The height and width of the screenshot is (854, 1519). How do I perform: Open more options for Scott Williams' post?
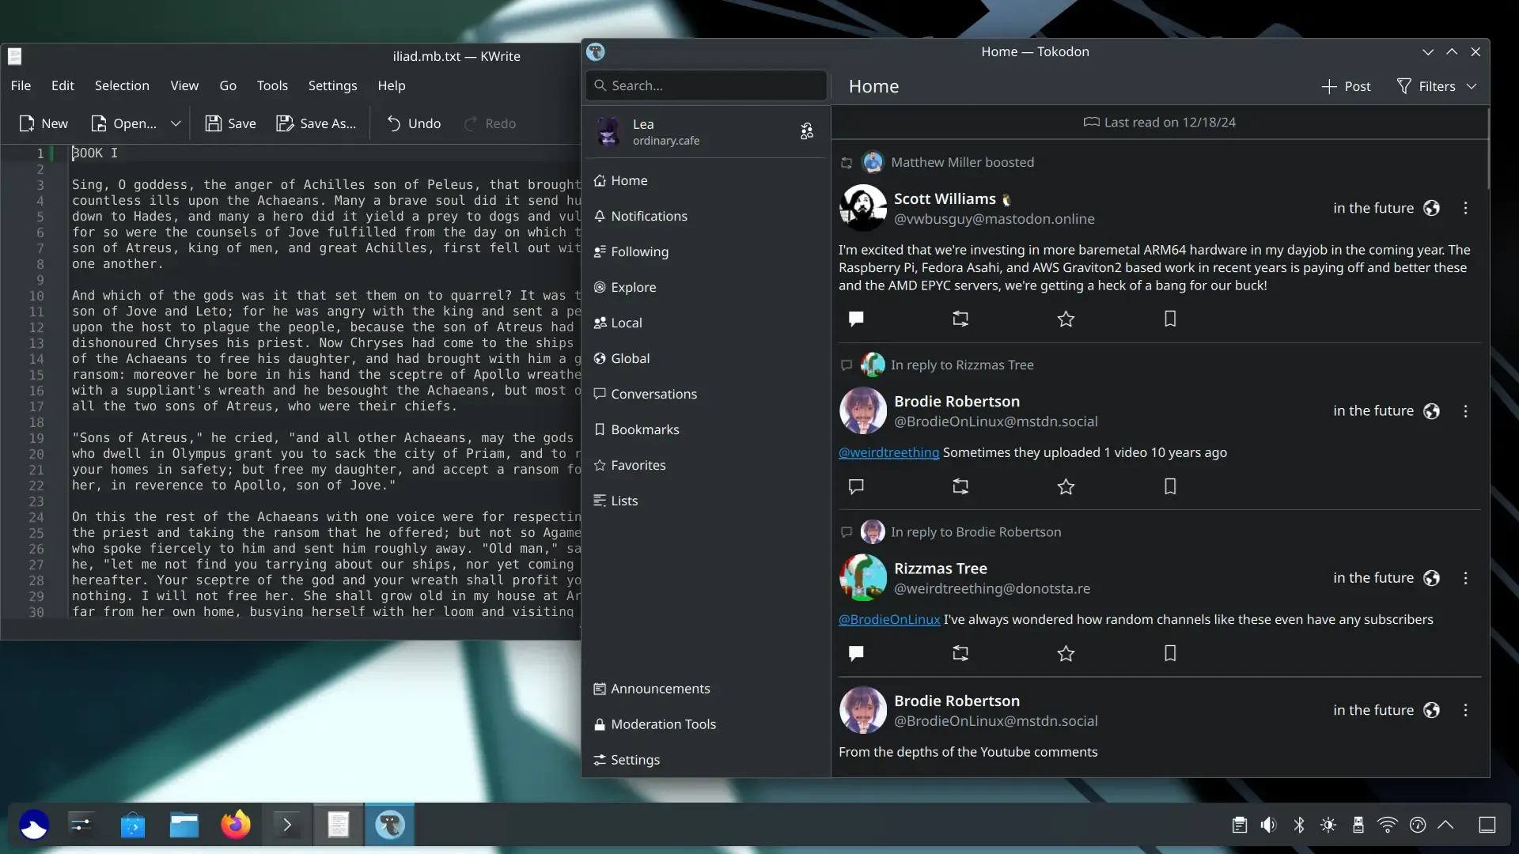(1465, 208)
